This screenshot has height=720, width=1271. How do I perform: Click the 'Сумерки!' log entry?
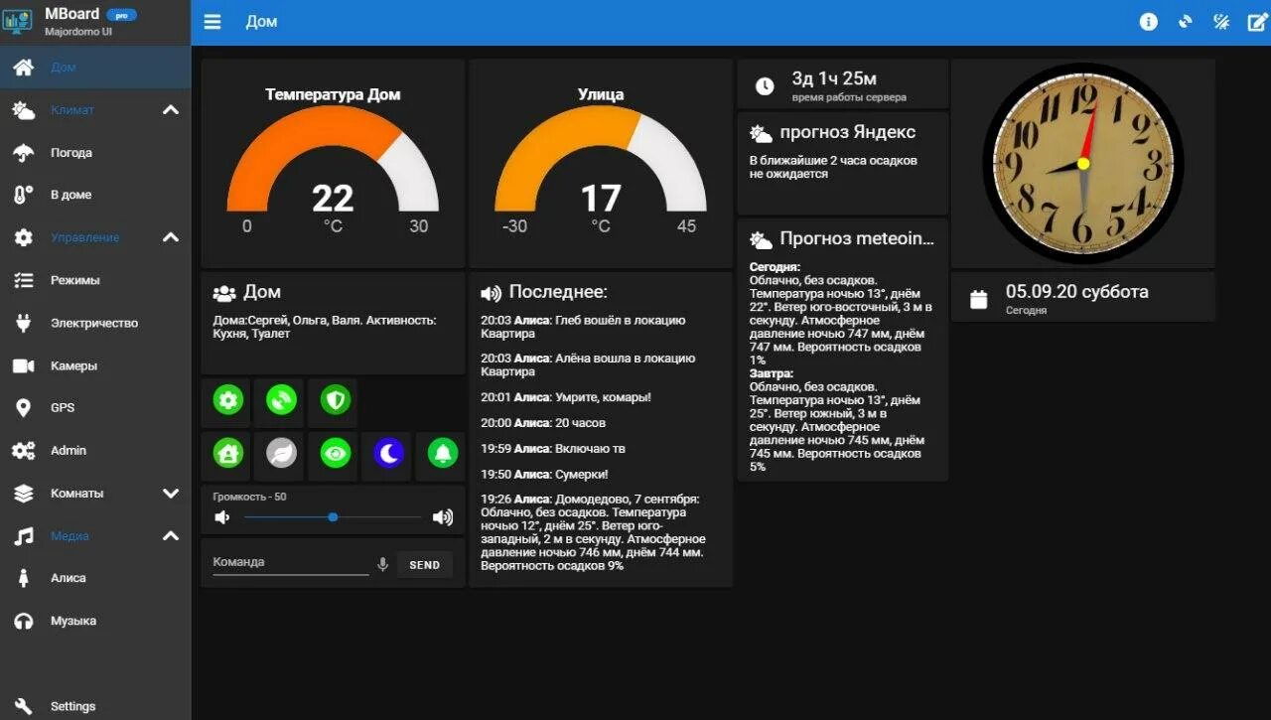pyautogui.click(x=544, y=475)
